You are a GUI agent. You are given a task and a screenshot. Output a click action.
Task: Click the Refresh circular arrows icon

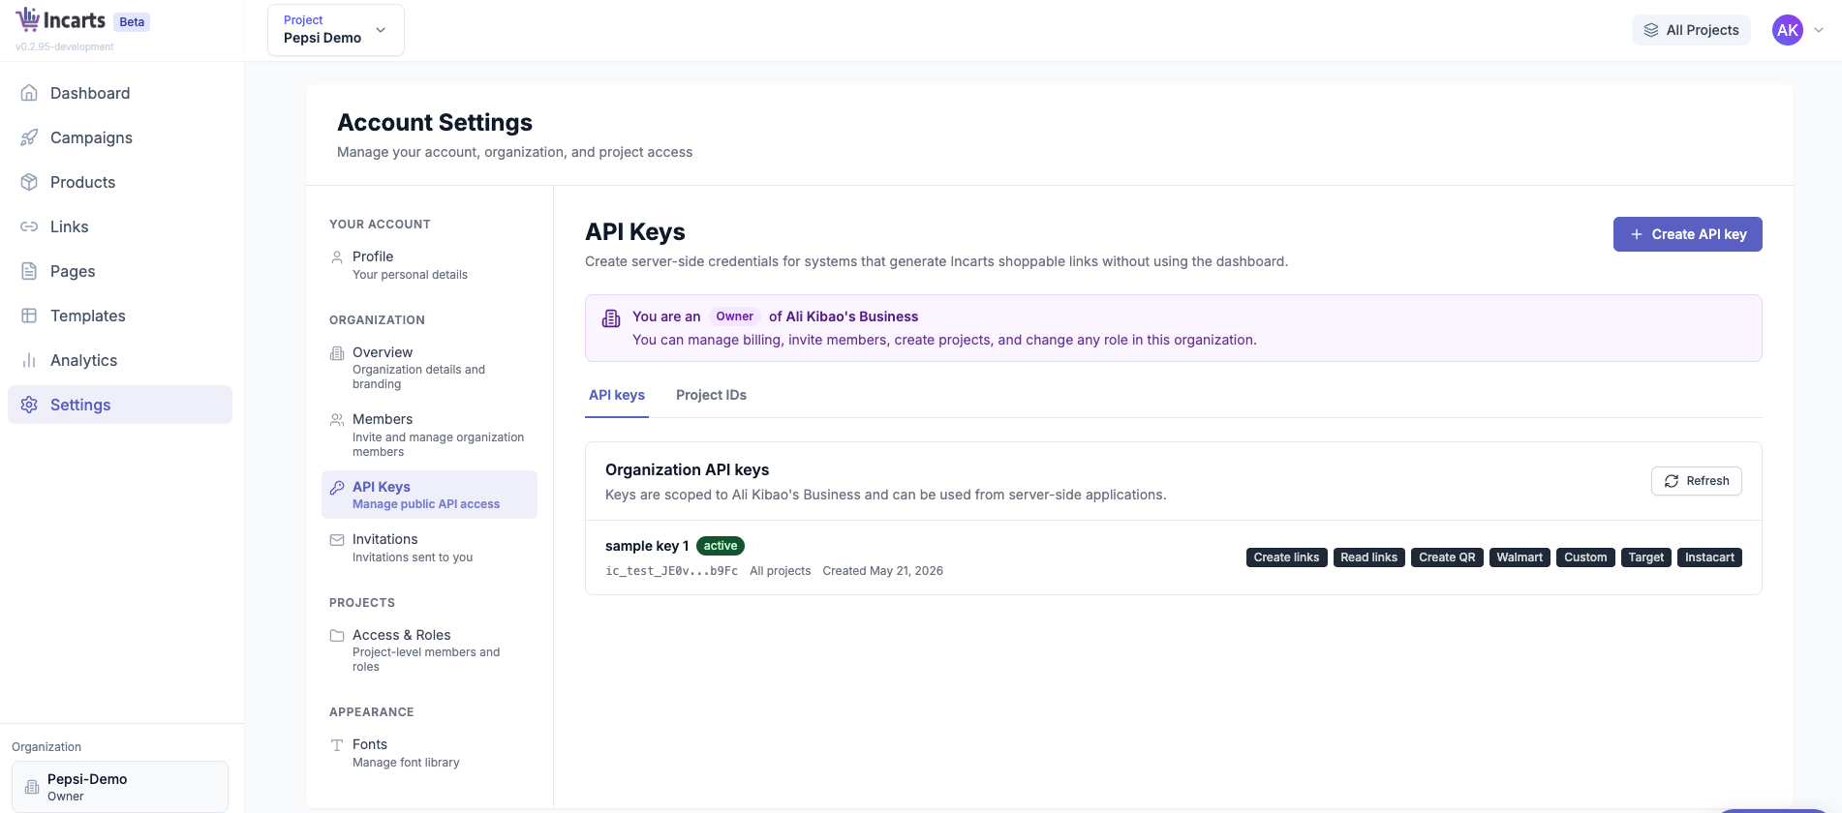[1672, 481]
